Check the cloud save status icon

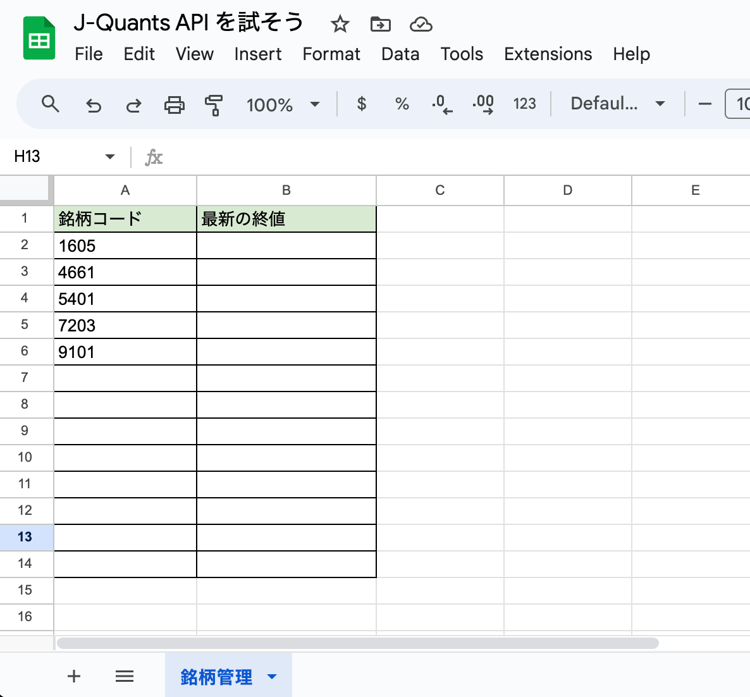pos(421,24)
